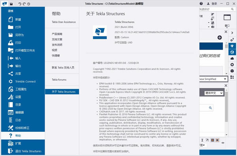Screen dimensions: 237x156
Task: Click the blue search magnifier in lower pane
Action: tap(210, 108)
